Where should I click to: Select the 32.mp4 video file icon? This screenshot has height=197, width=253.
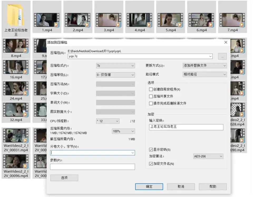(x=16, y=110)
